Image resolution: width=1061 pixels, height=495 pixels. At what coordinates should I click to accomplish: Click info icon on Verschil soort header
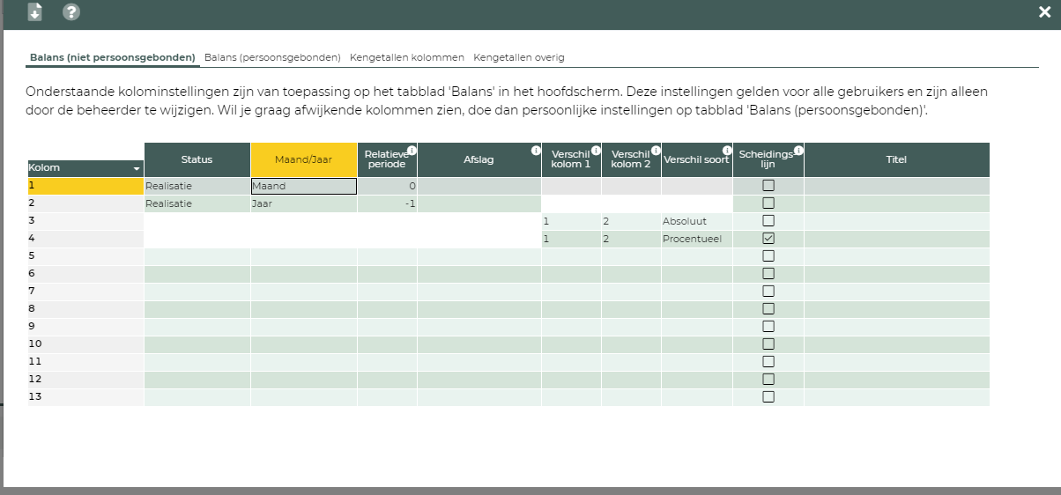coord(727,151)
